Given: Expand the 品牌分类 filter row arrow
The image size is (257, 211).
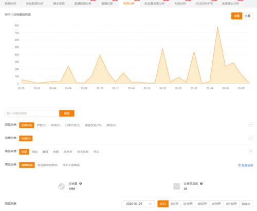Looking at the screenshot, I should click(251, 138).
